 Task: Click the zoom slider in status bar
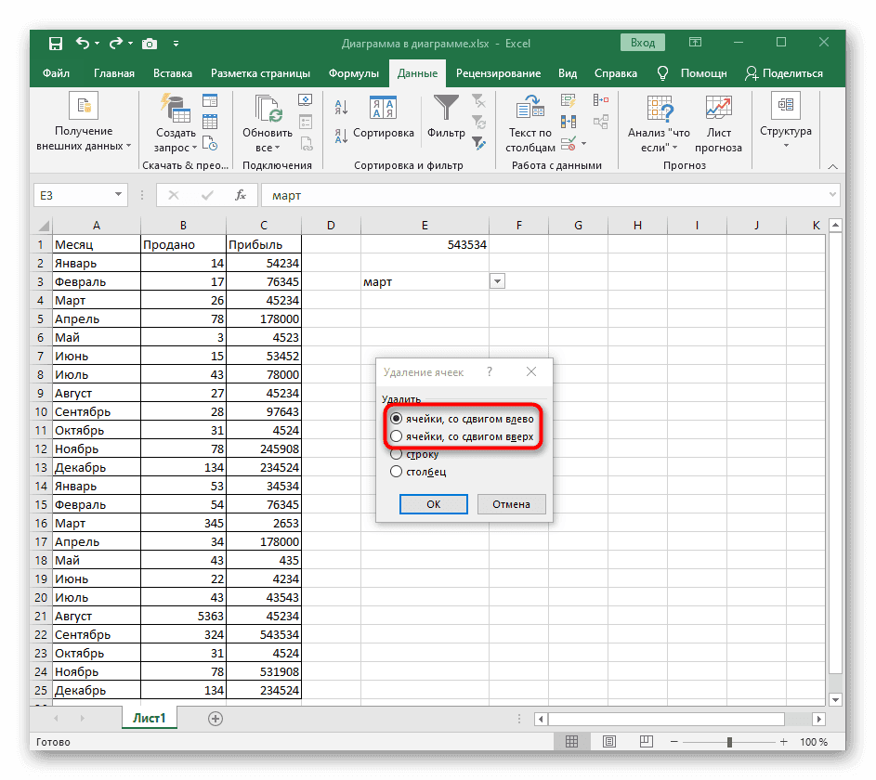point(731,742)
